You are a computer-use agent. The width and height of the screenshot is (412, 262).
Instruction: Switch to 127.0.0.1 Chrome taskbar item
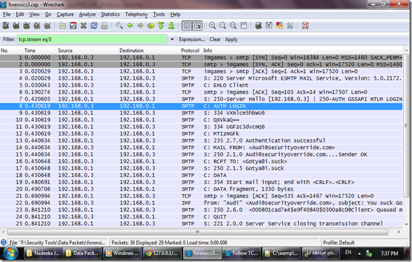[162, 253]
